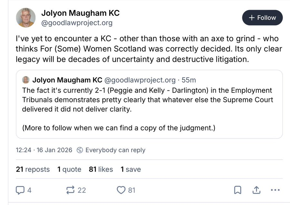This screenshot has height=205, width=290.
Task: Open quoted post via its 55m timestamp
Action: [189, 80]
